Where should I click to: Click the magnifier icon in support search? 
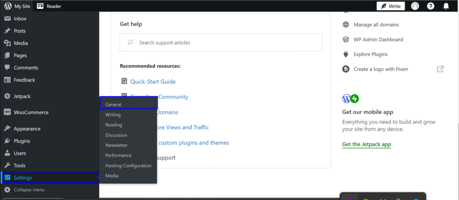pos(130,43)
